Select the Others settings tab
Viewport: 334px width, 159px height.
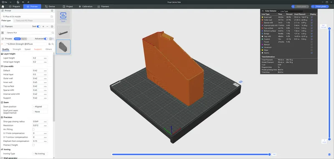click(48, 49)
